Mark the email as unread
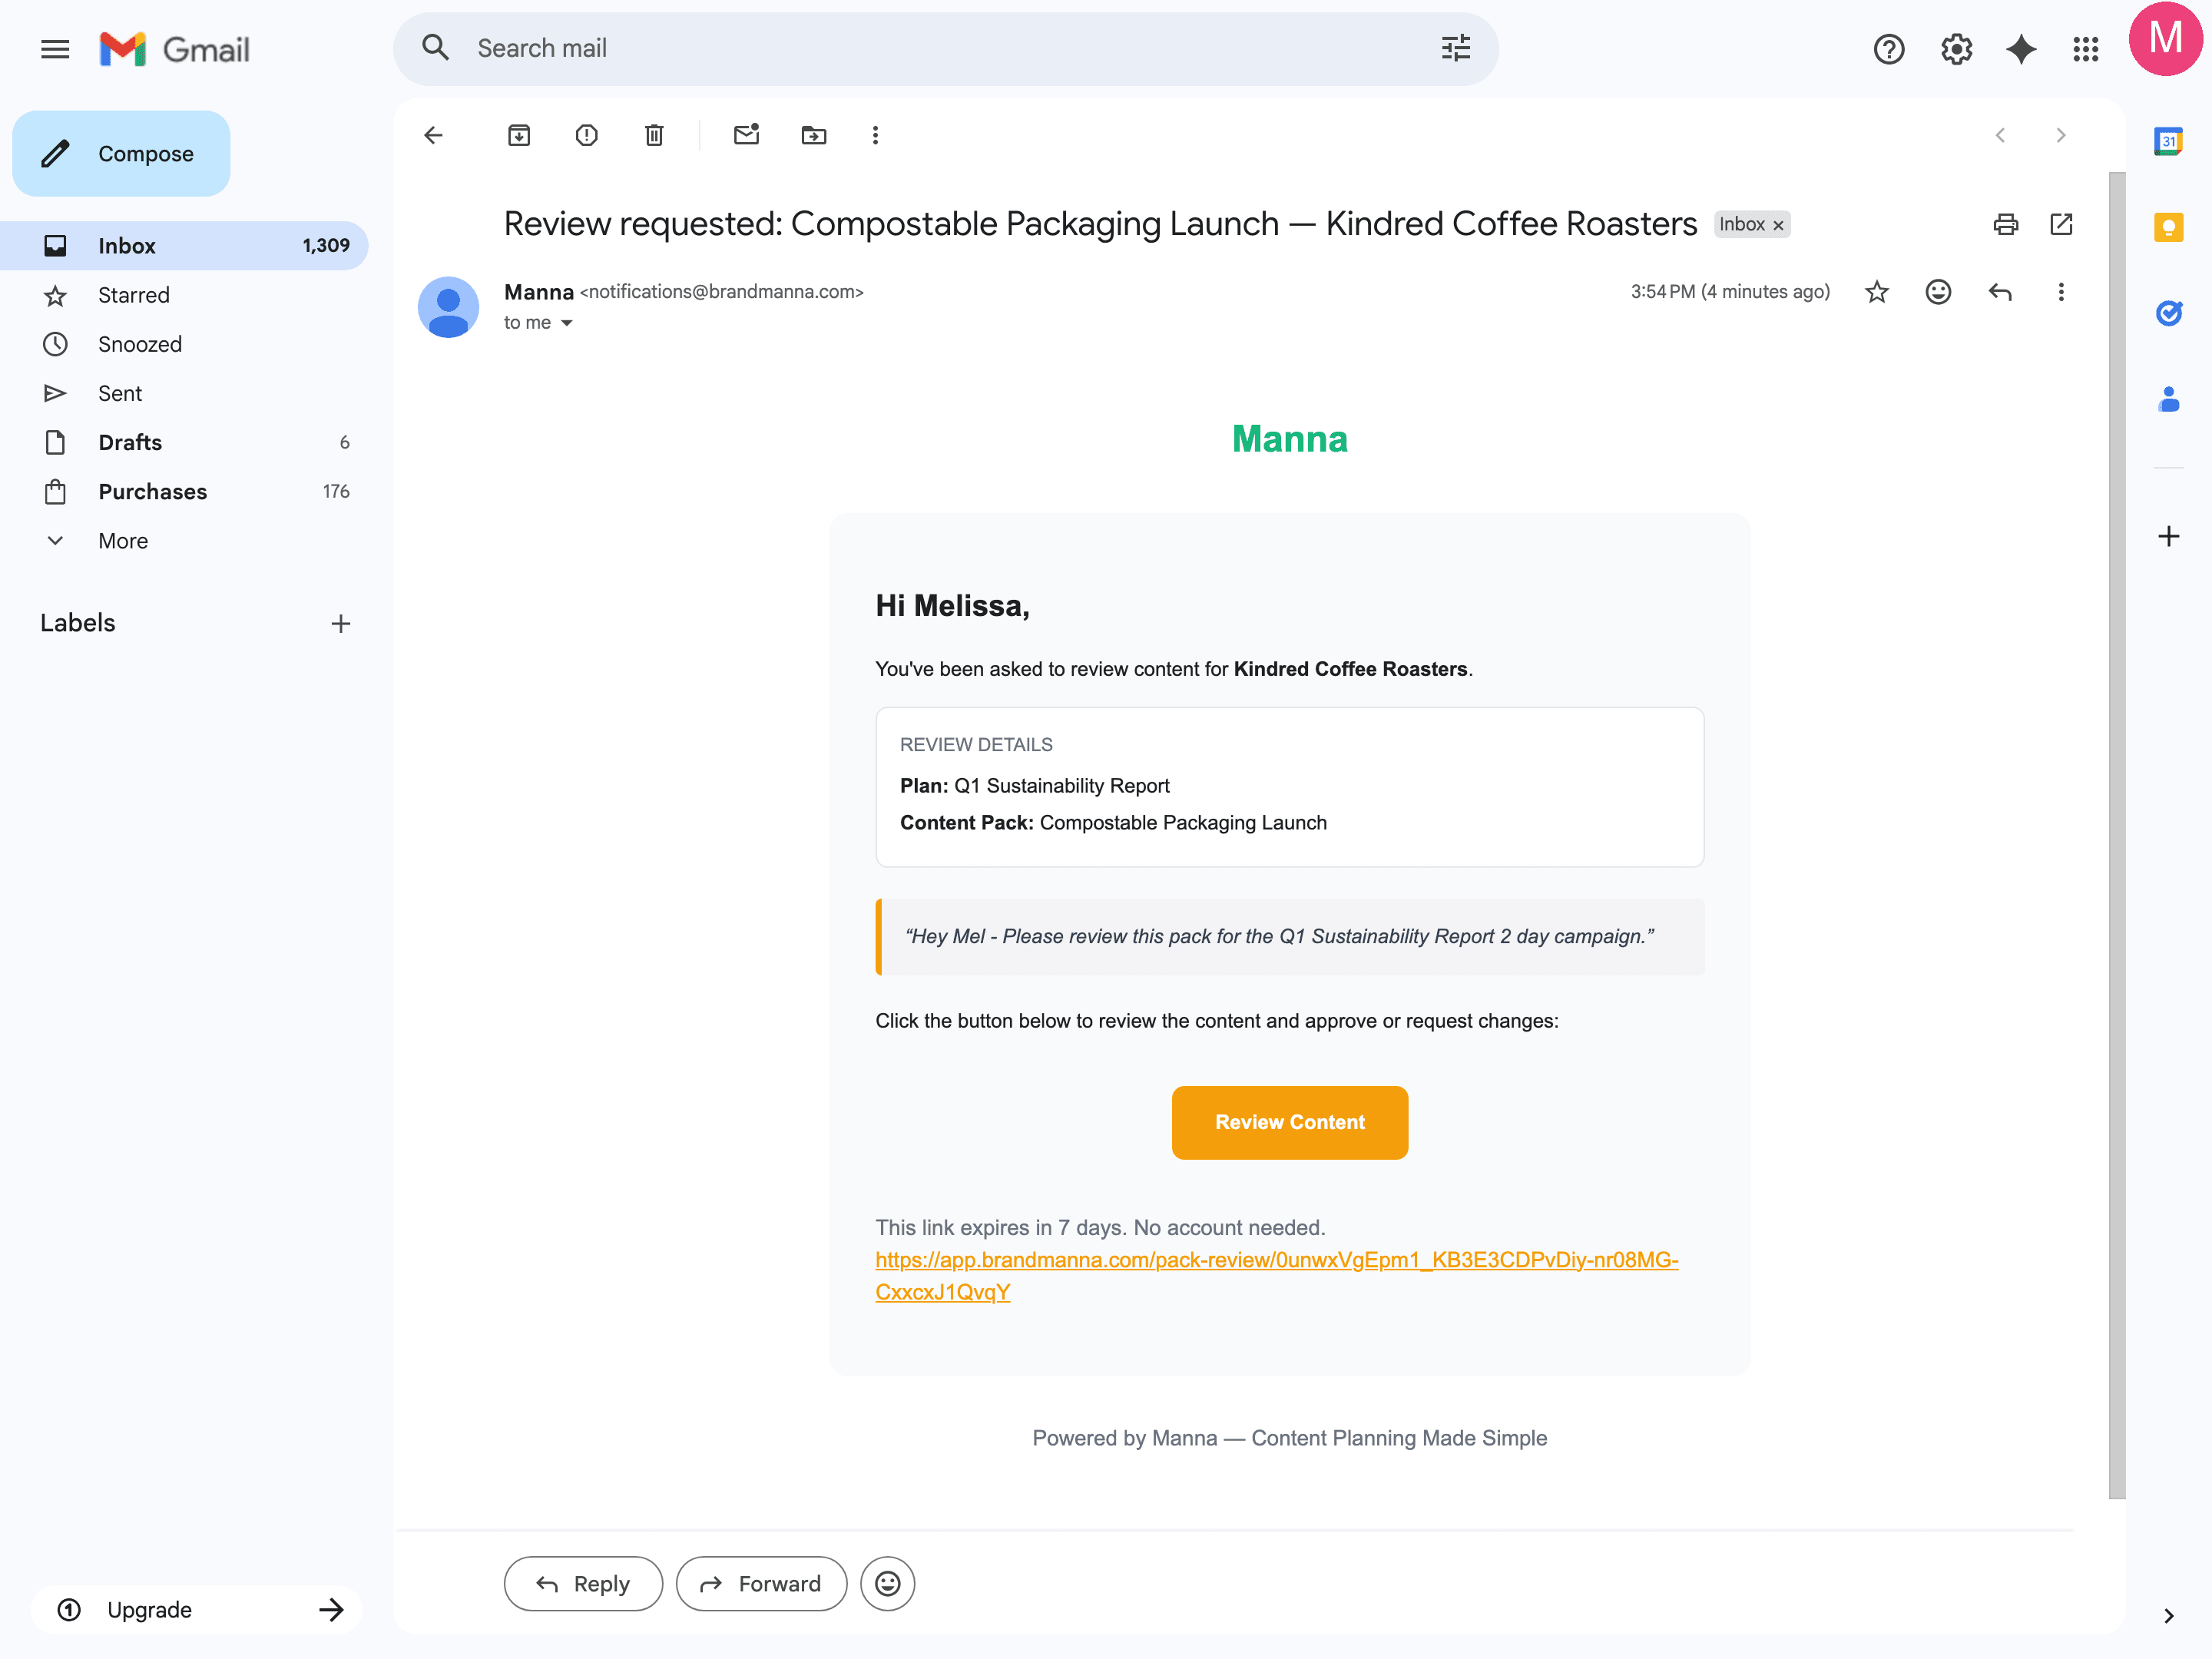This screenshot has height=1659, width=2212. pyautogui.click(x=746, y=135)
